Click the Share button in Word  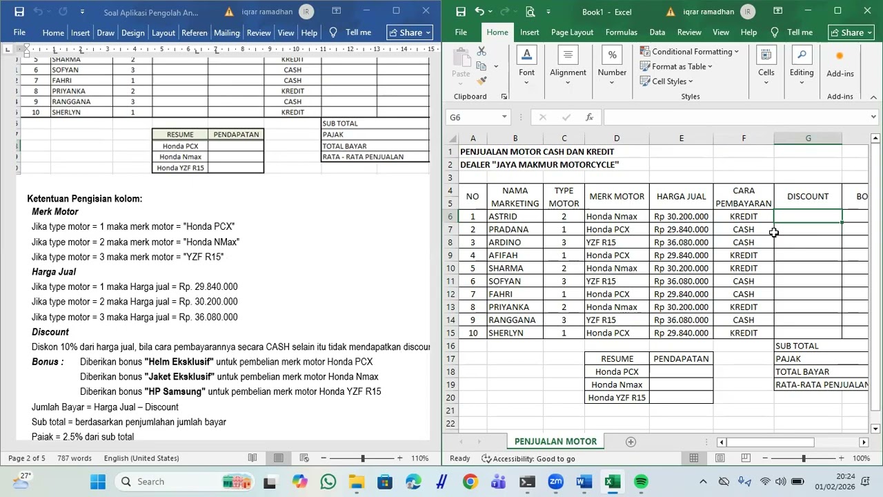(410, 32)
